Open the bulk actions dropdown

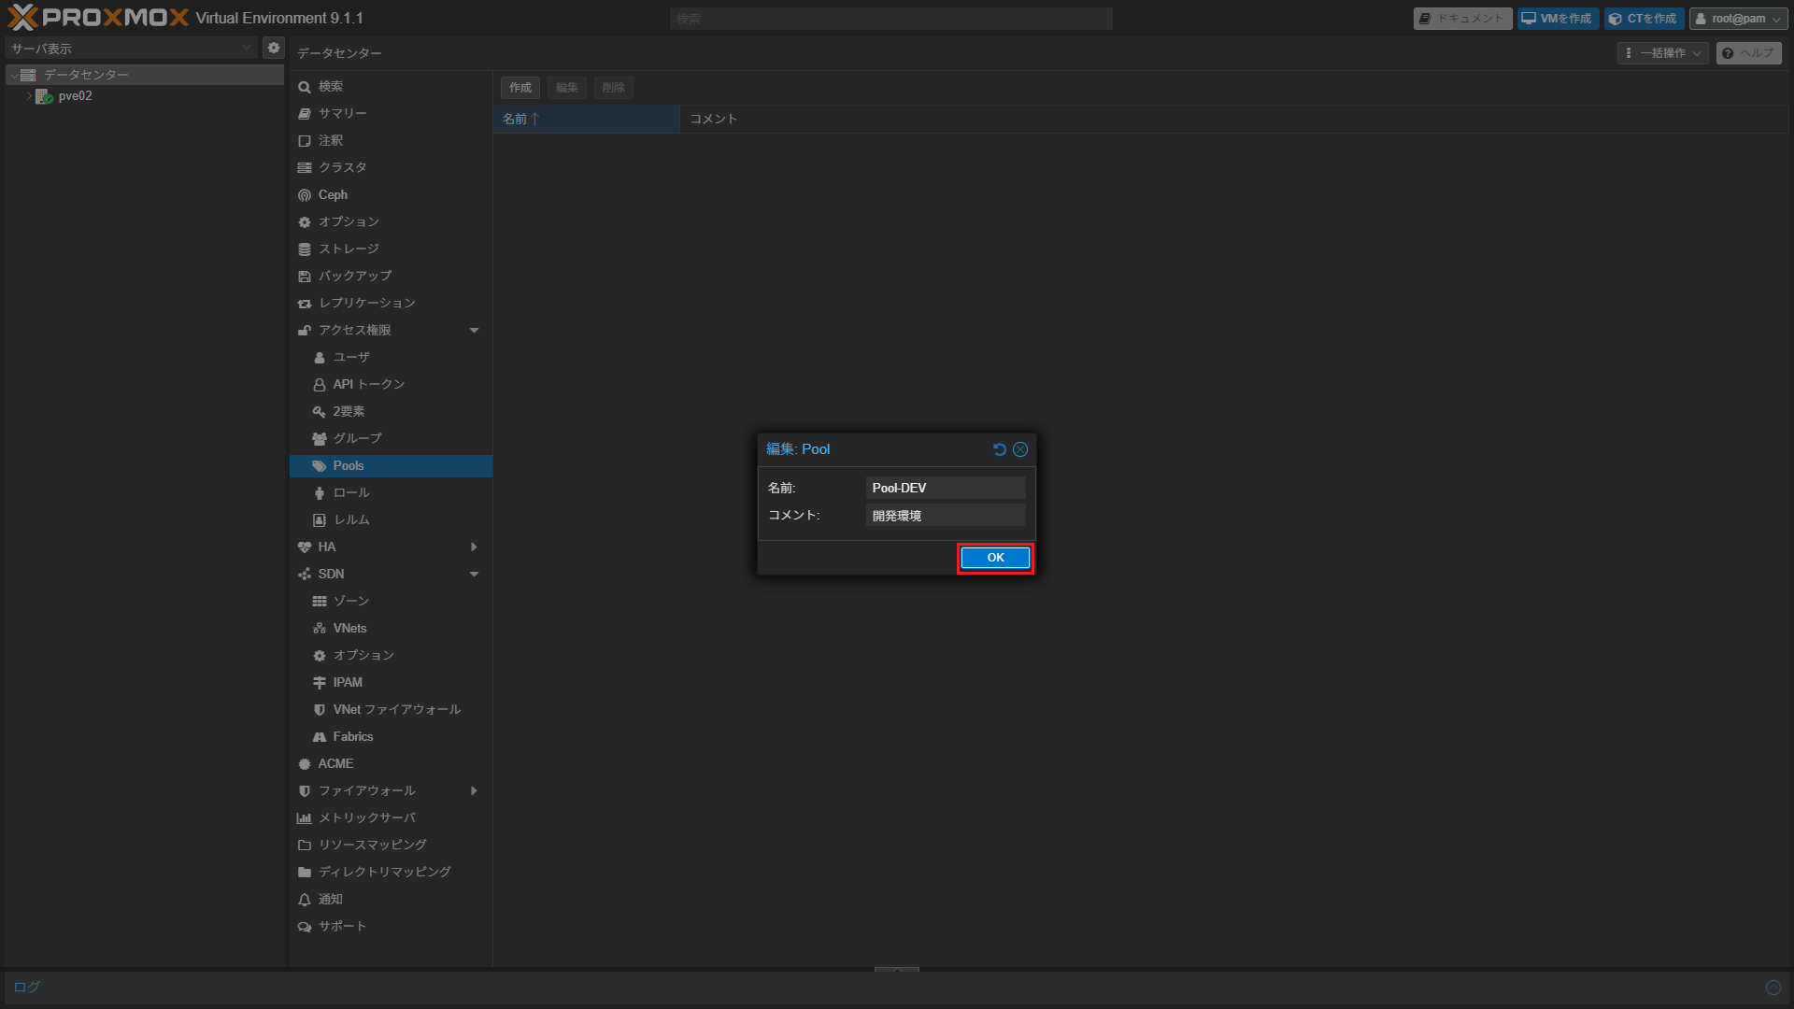(x=1663, y=53)
